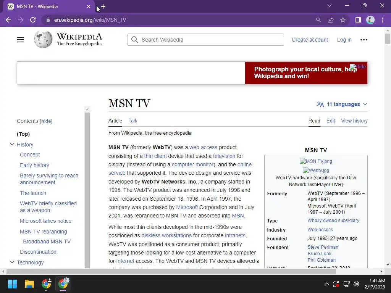Click the Search Wikipedia input field
The width and height of the screenshot is (391, 293).
tap(206, 40)
